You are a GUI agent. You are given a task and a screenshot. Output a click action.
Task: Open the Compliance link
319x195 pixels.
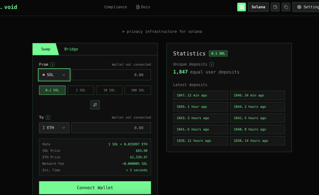click(116, 7)
